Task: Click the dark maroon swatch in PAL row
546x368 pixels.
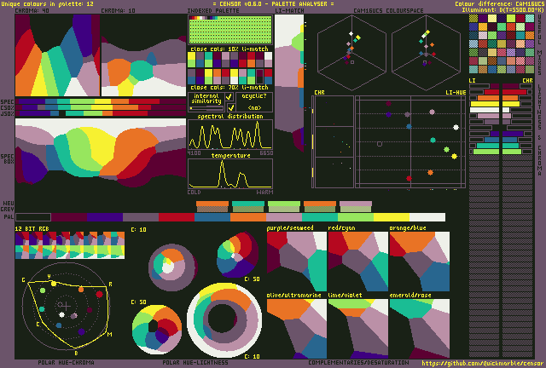Action: pyautogui.click(x=69, y=217)
